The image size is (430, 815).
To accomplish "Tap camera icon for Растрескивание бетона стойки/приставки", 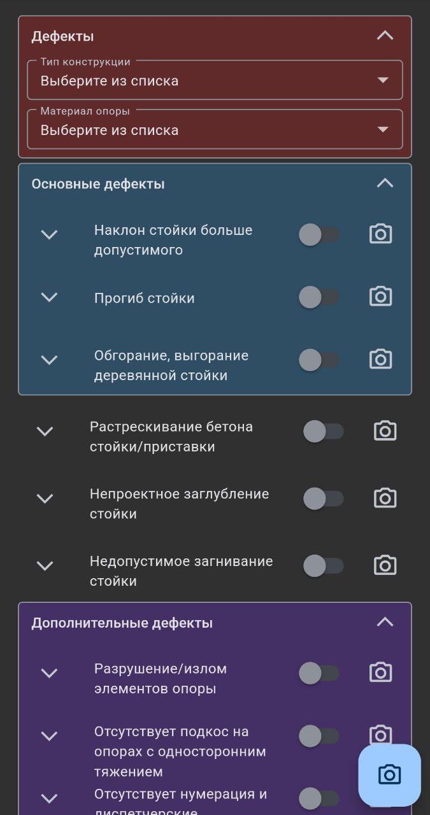I will [385, 431].
